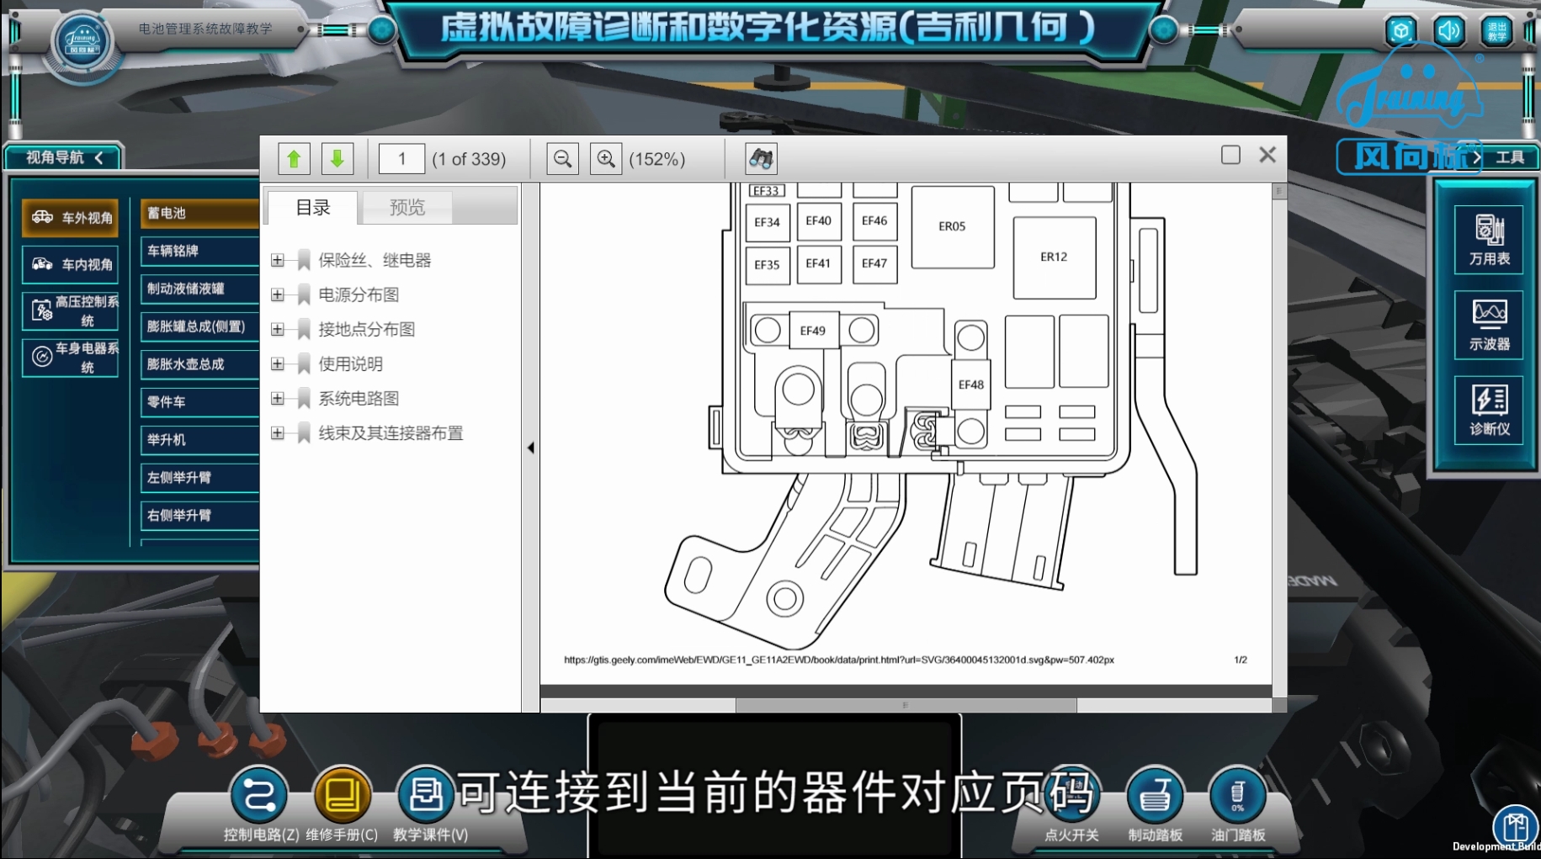
Task: Zoom in the PDF document
Action: click(606, 158)
